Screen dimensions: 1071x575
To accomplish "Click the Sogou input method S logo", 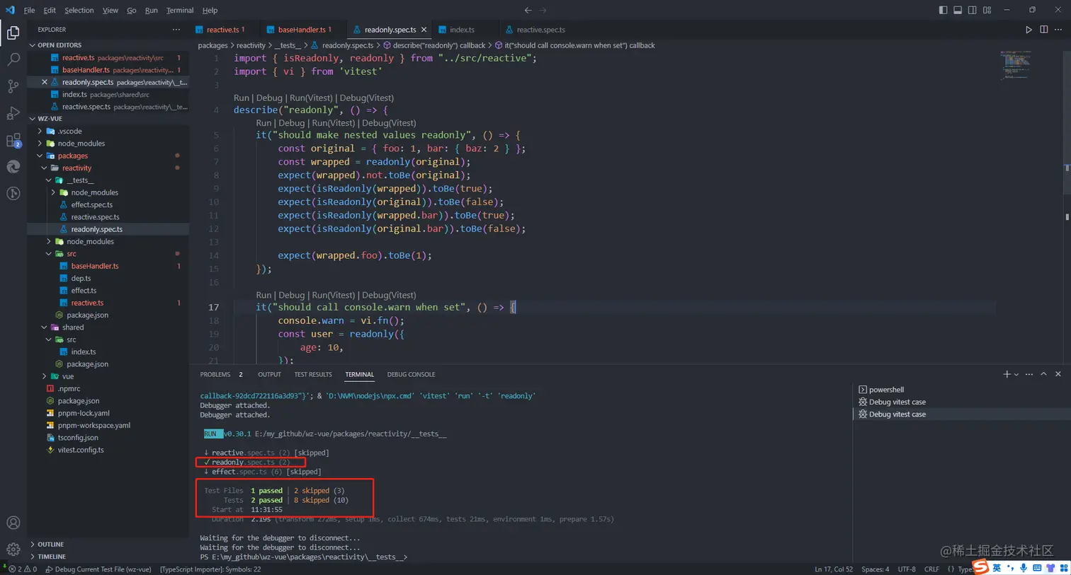I will click(981, 567).
